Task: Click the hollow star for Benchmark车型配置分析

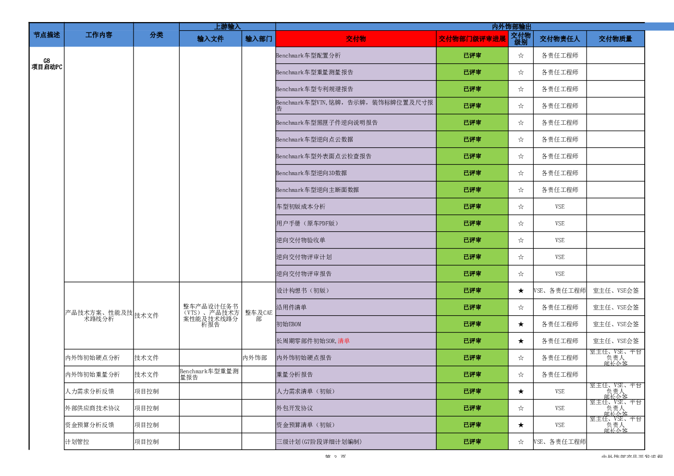Action: coord(521,56)
